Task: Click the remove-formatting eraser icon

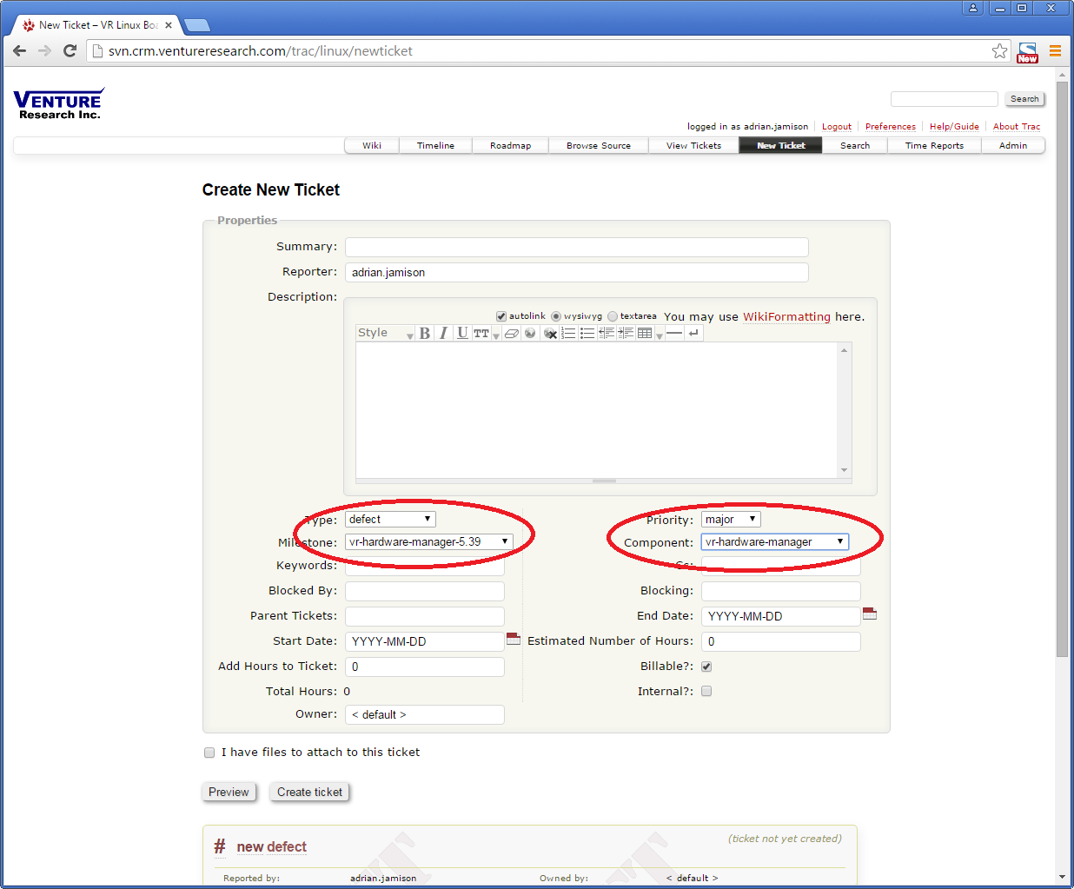Action: tap(509, 333)
